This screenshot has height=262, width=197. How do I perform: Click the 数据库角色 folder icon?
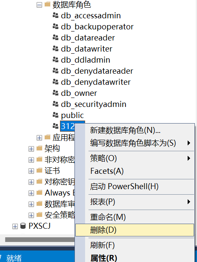tap(47, 4)
